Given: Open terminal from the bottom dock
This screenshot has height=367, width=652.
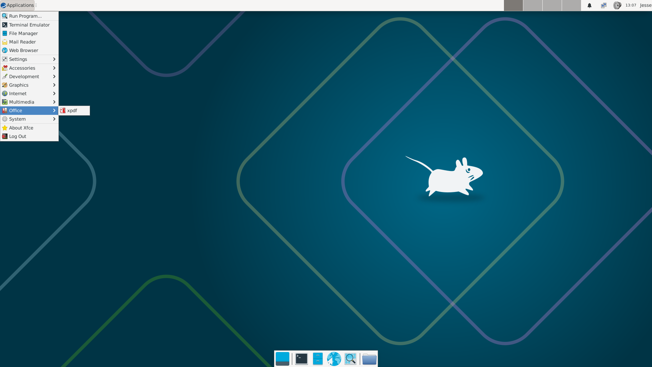Looking at the screenshot, I should pos(302,359).
